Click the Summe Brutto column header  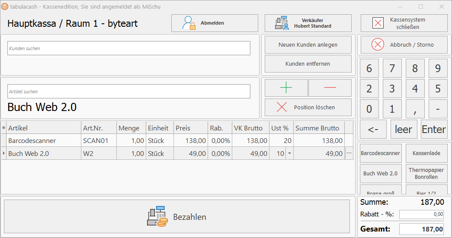[x=318, y=128]
